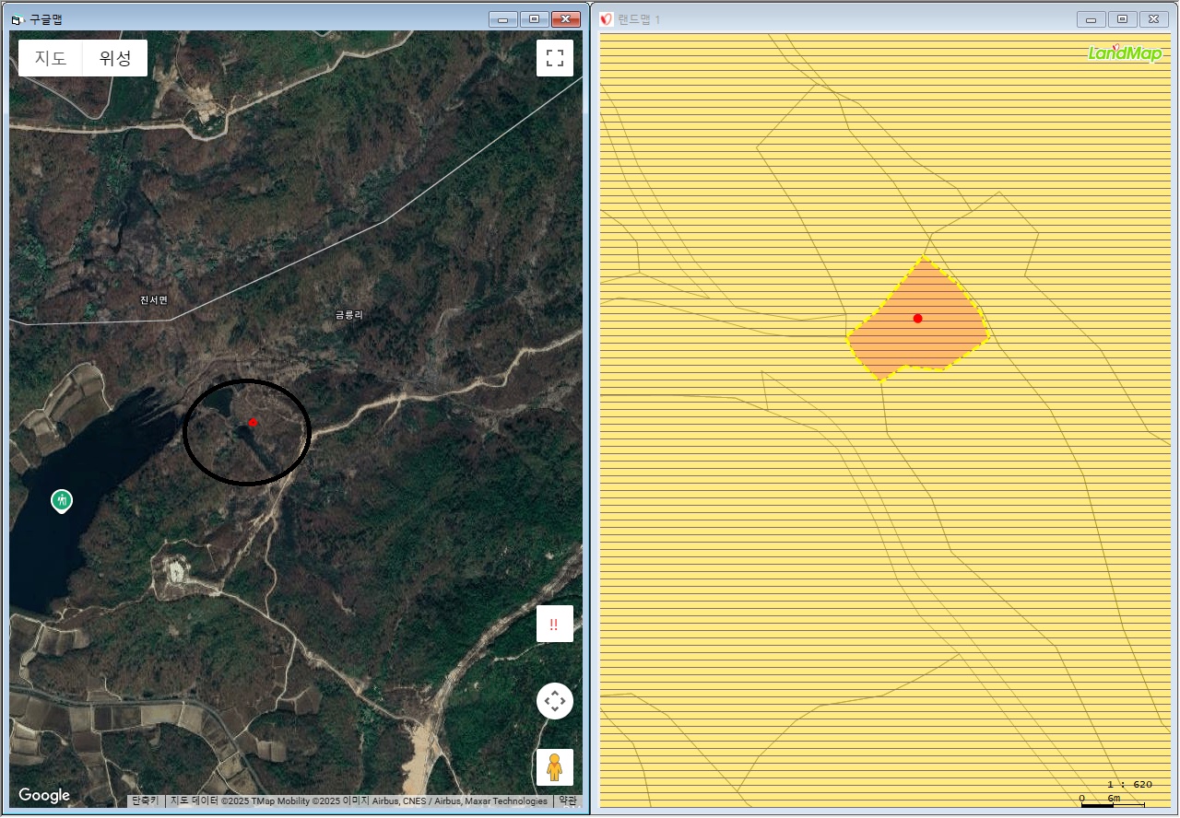Screen dimensions: 1180x818
Task: Minimize the 랜드맵 1 window
Action: coord(1091,19)
